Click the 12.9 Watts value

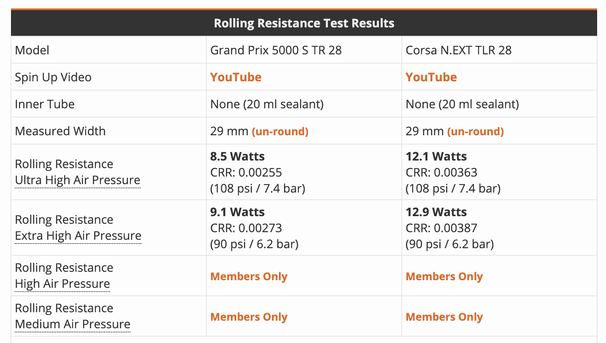point(436,212)
